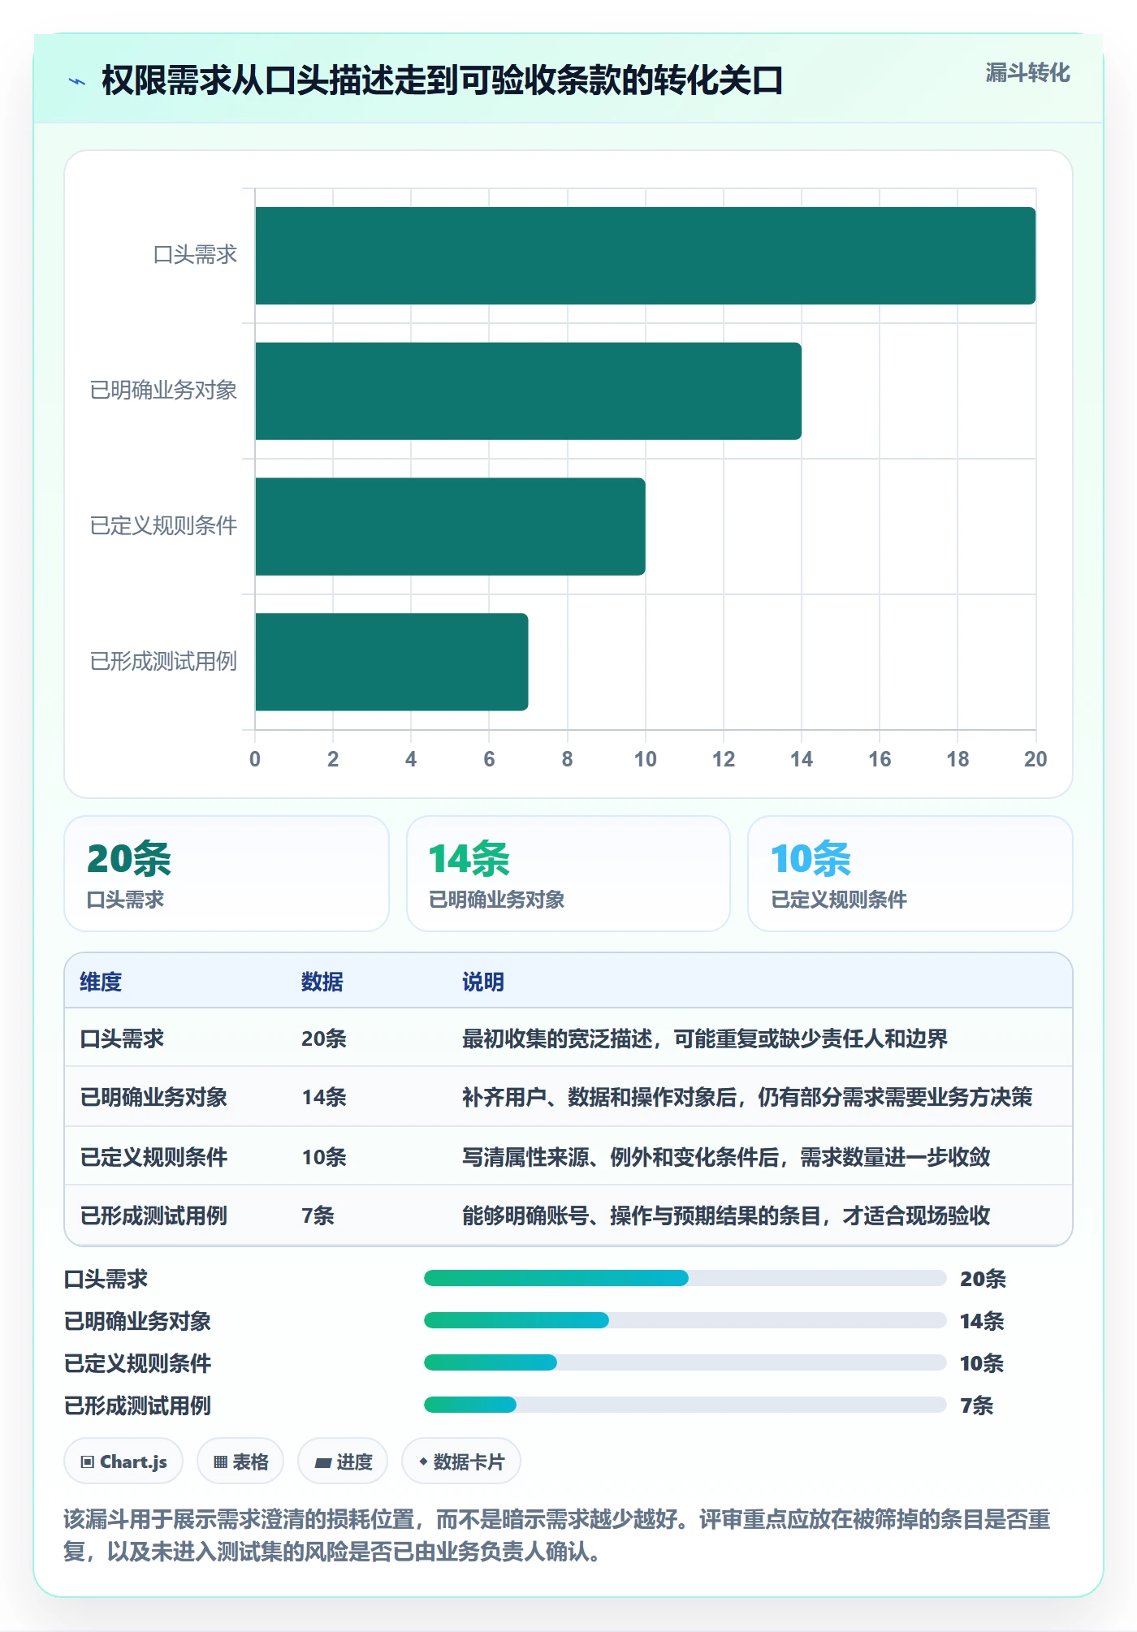Click the 7条 value in the table

tap(318, 1215)
